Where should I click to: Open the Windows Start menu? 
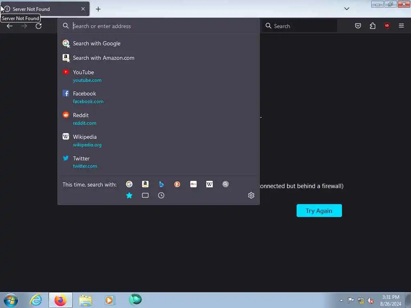[x=11, y=300]
